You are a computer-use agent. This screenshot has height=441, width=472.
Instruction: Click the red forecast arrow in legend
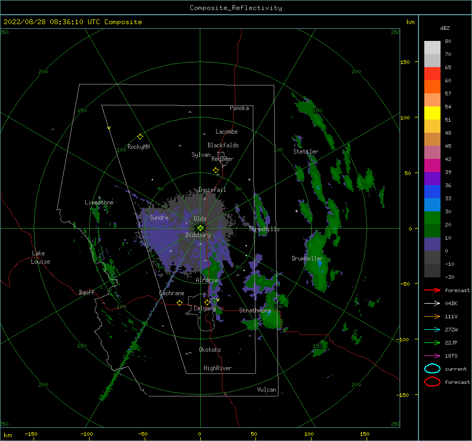(432, 290)
